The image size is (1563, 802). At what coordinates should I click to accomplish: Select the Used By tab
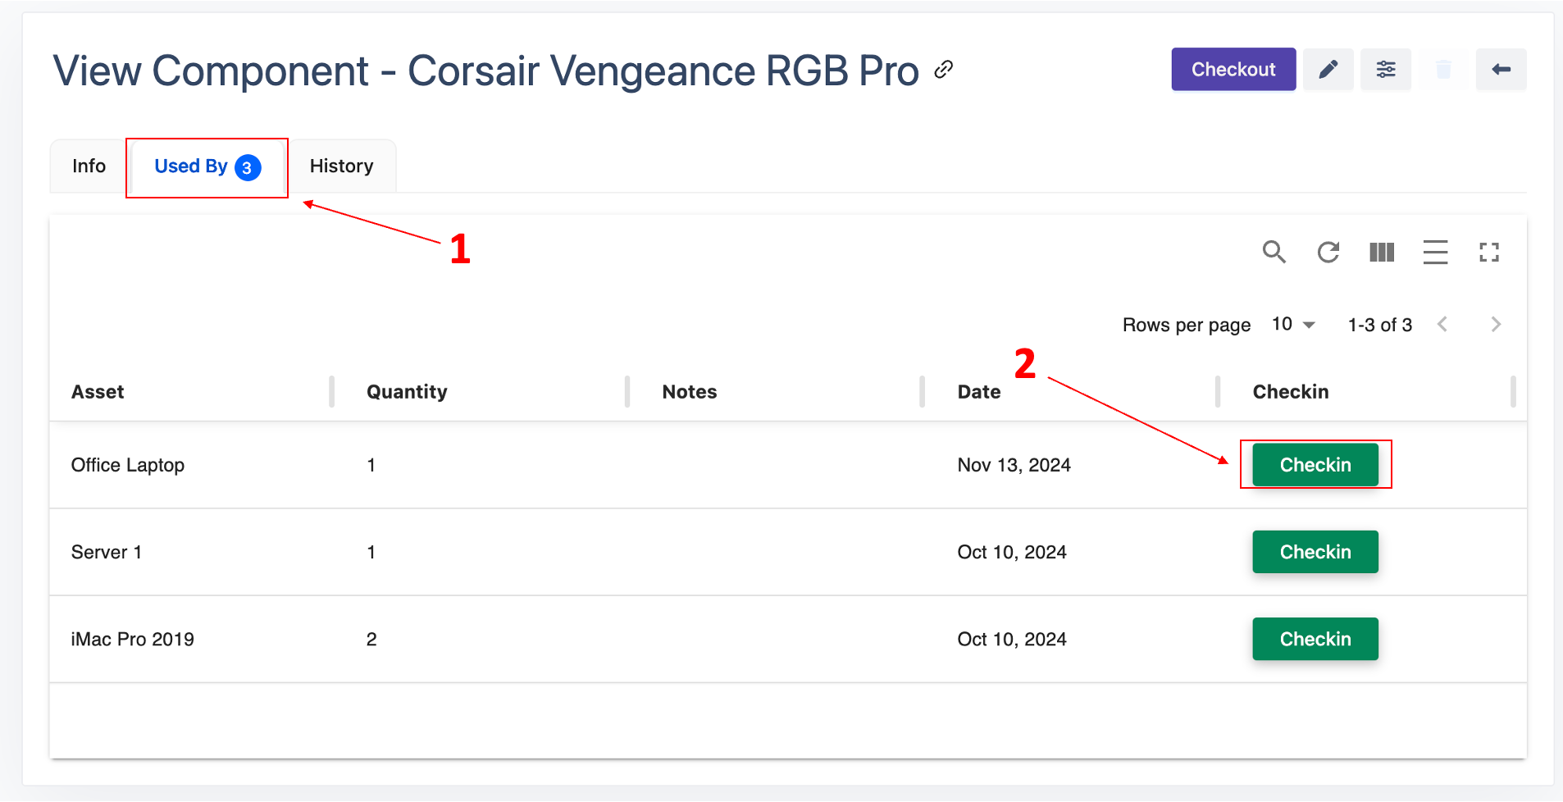click(x=207, y=166)
